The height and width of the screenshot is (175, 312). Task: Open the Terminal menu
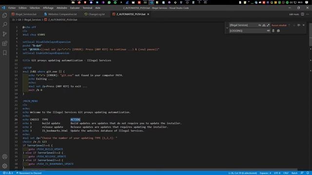87,8
